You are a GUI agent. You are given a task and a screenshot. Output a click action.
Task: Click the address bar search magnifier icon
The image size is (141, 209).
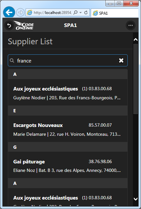pyautogui.click(x=76, y=12)
